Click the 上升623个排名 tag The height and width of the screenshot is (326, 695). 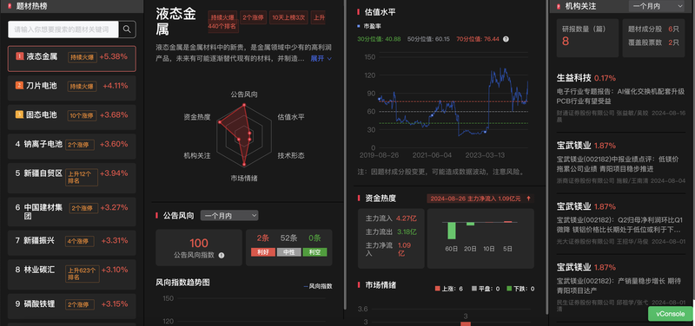[x=83, y=274]
